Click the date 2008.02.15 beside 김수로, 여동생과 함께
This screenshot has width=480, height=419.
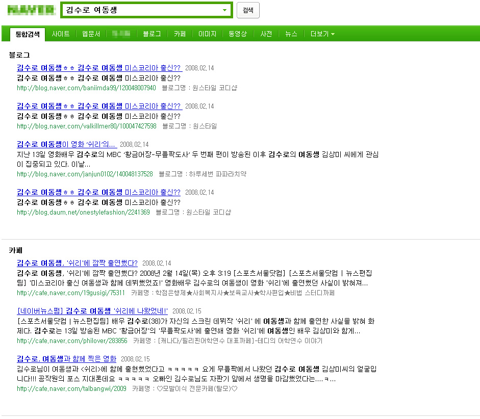[135, 359]
